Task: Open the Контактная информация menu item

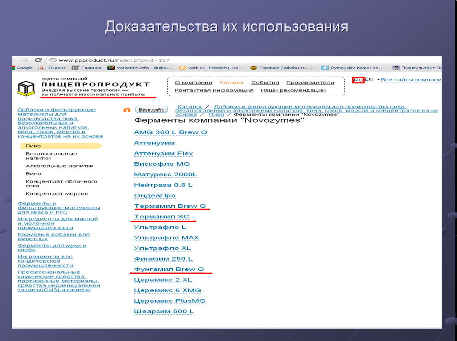Action: [x=214, y=90]
